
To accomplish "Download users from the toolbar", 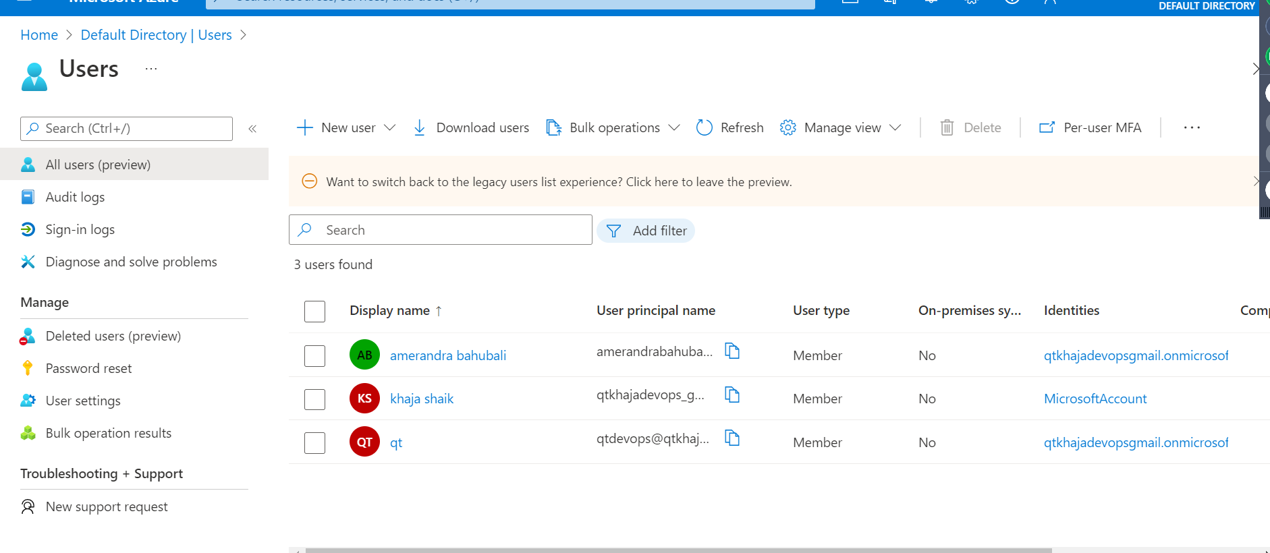I will (x=471, y=127).
